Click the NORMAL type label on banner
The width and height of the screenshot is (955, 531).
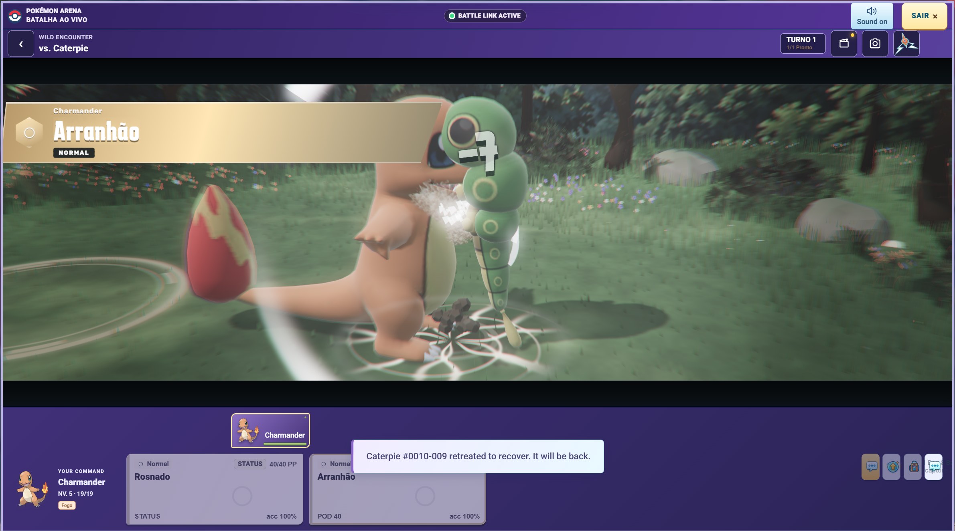click(74, 153)
